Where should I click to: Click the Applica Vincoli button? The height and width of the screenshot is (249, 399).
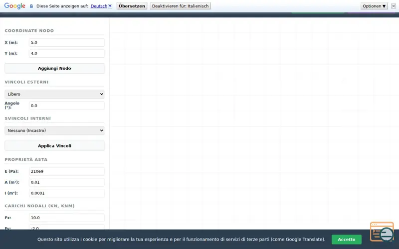(x=54, y=146)
